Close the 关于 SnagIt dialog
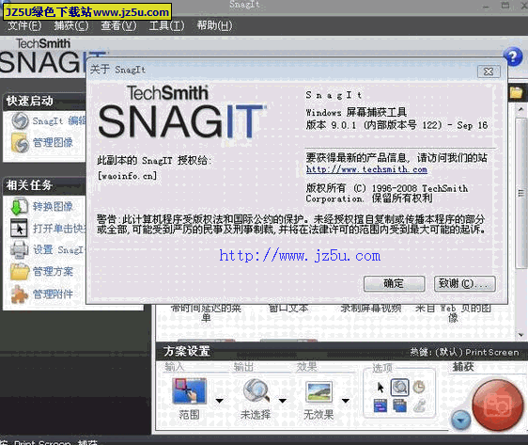528x445 pixels. 489,72
